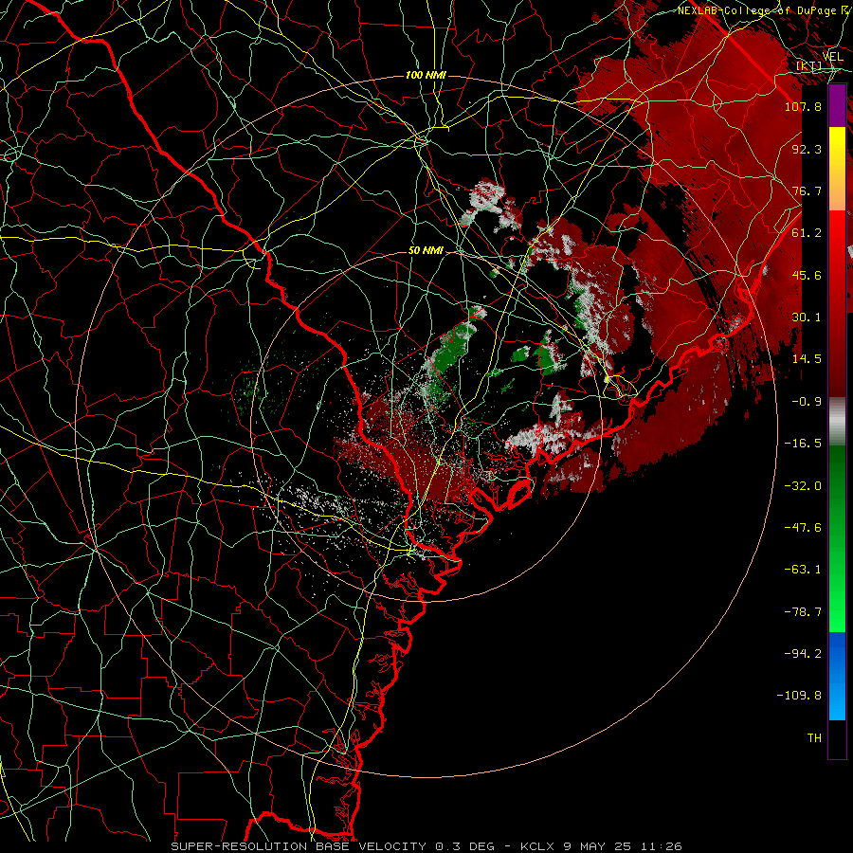The height and width of the screenshot is (853, 853).
Task: Click the 50 NMI range ring label
Action: click(426, 251)
